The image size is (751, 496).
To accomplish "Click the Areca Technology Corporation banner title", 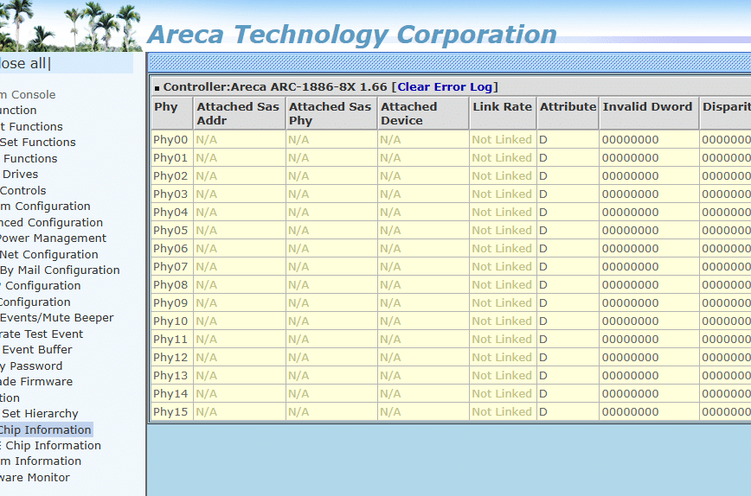I will tap(351, 35).
